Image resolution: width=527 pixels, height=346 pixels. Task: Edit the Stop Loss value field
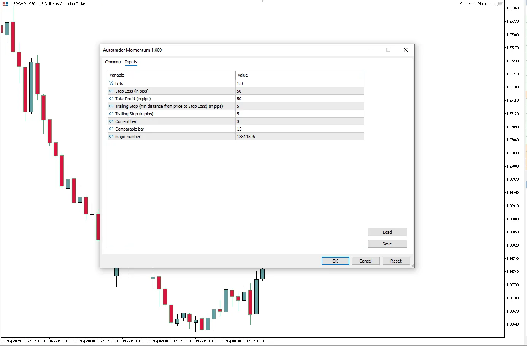(x=300, y=91)
